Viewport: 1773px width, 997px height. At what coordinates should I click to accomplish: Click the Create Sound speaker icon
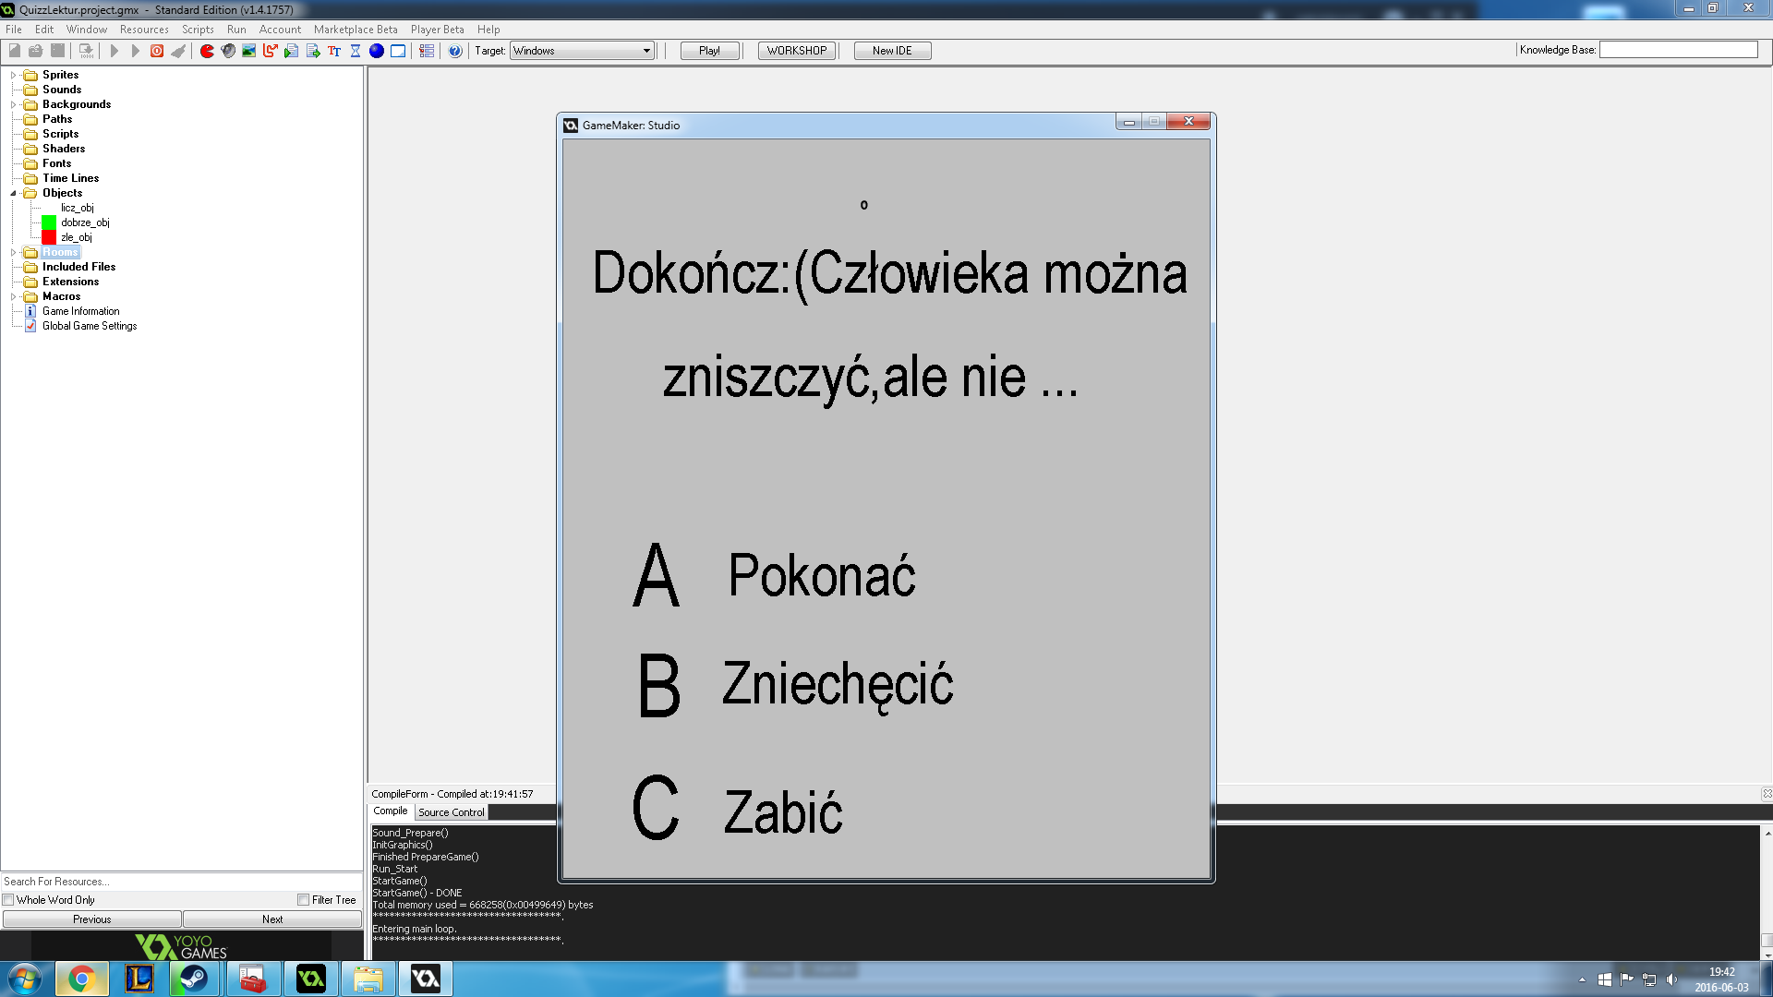point(228,51)
